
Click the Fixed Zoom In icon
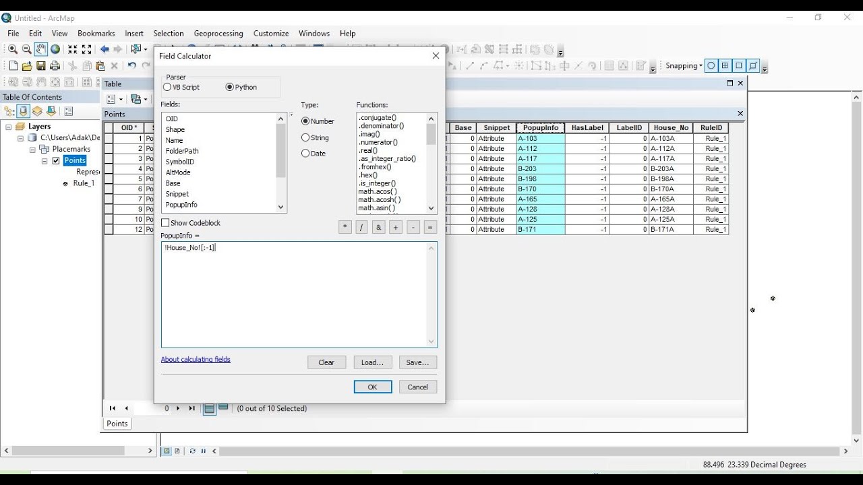73,49
